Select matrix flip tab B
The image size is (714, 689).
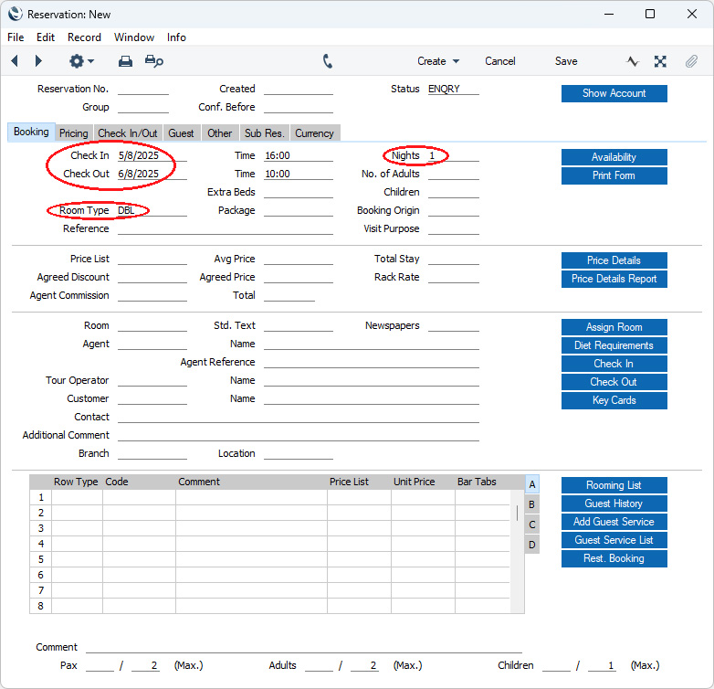coord(532,504)
